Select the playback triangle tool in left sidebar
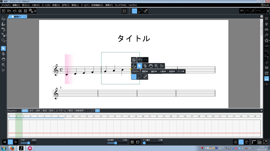The image size is (270, 151). tap(3, 70)
